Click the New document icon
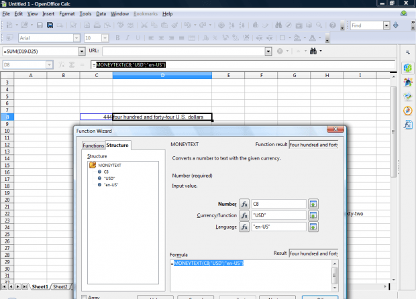Viewport: 416px width, 299px height. click(9, 25)
